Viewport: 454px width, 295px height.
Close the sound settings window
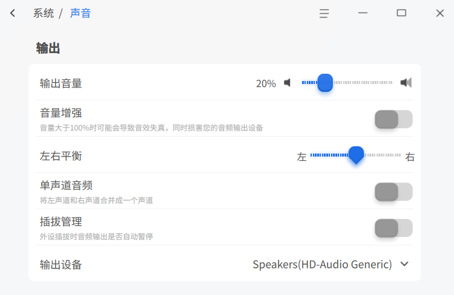click(x=440, y=13)
